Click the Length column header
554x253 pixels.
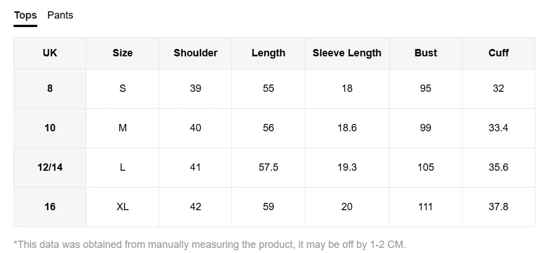point(268,53)
